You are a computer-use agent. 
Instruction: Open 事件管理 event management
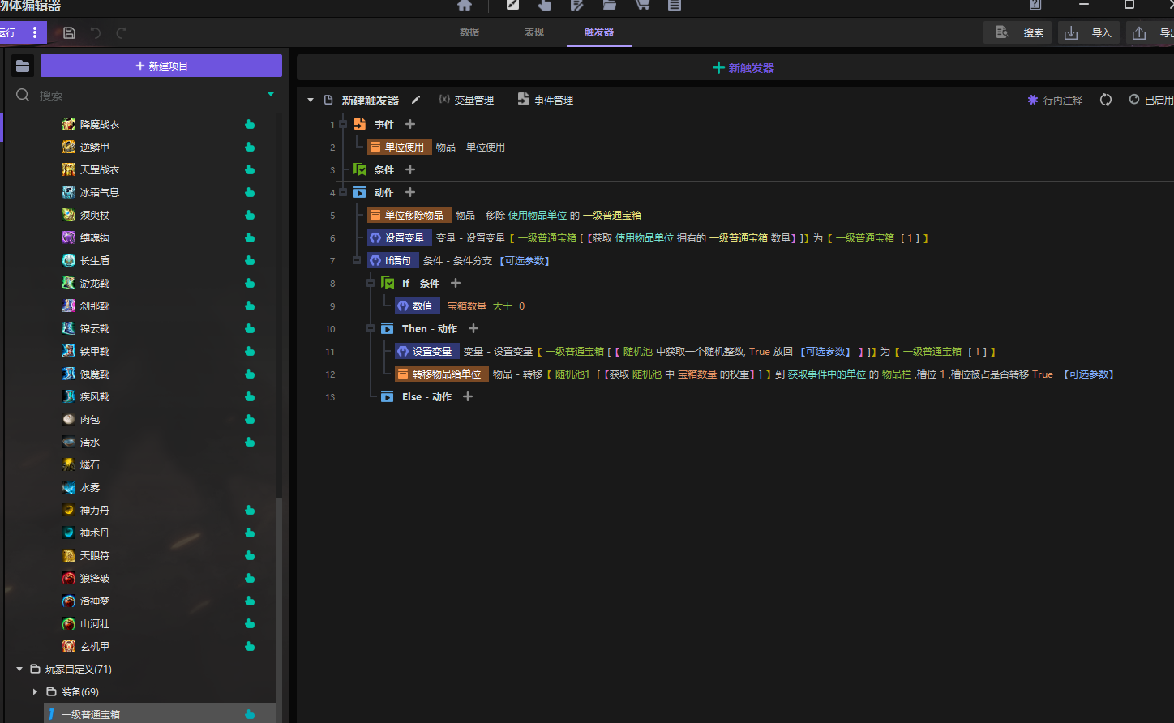coord(546,100)
